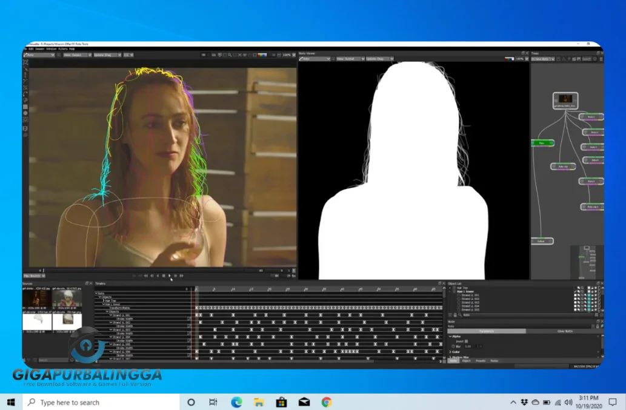Open Google Chrome from taskbar
626x410 pixels.
[327, 402]
